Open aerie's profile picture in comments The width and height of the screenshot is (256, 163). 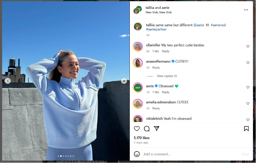tap(138, 87)
